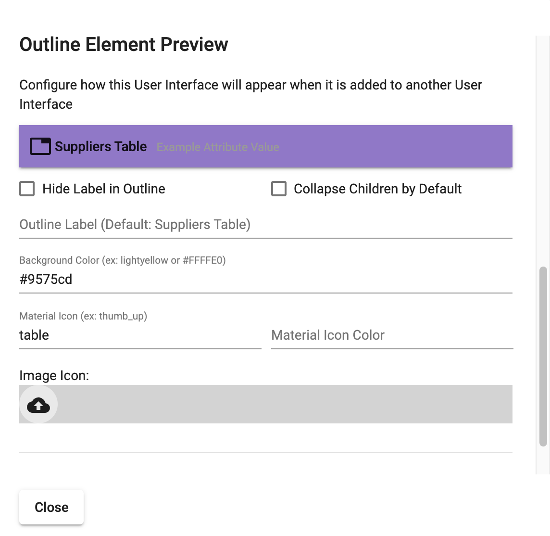This screenshot has width=550, height=536.
Task: Click the Outline Element Preview heading
Action: [124, 45]
